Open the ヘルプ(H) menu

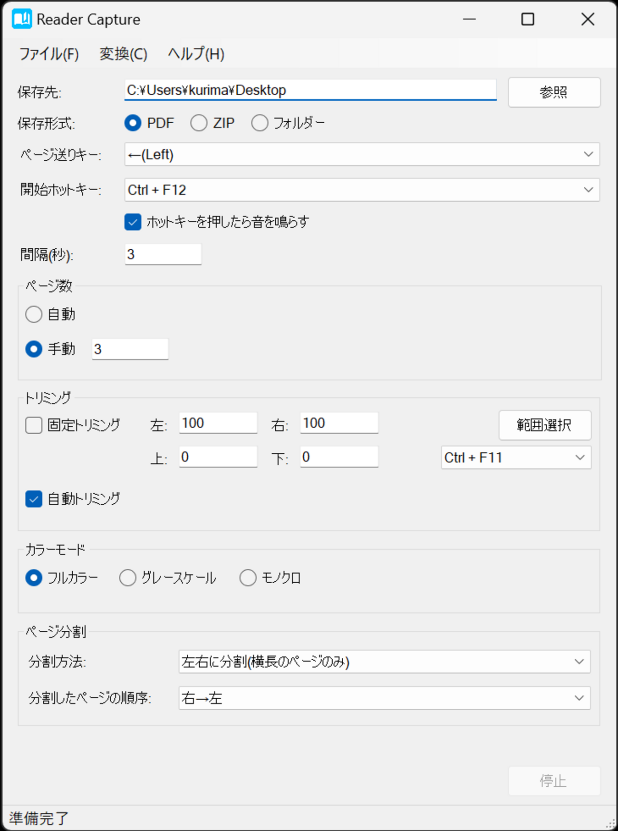196,54
